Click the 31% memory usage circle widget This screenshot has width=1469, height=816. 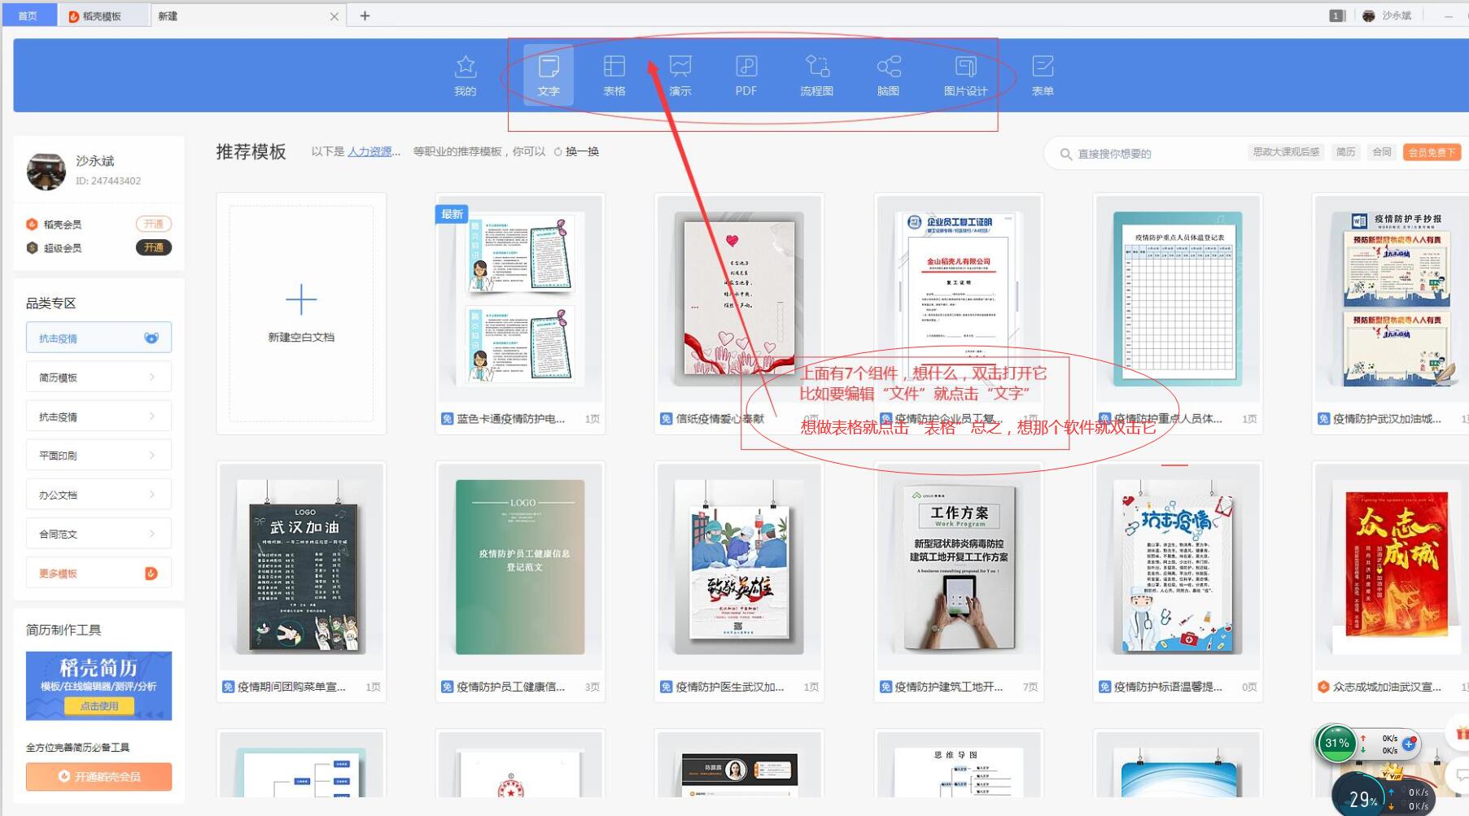[x=1336, y=743]
